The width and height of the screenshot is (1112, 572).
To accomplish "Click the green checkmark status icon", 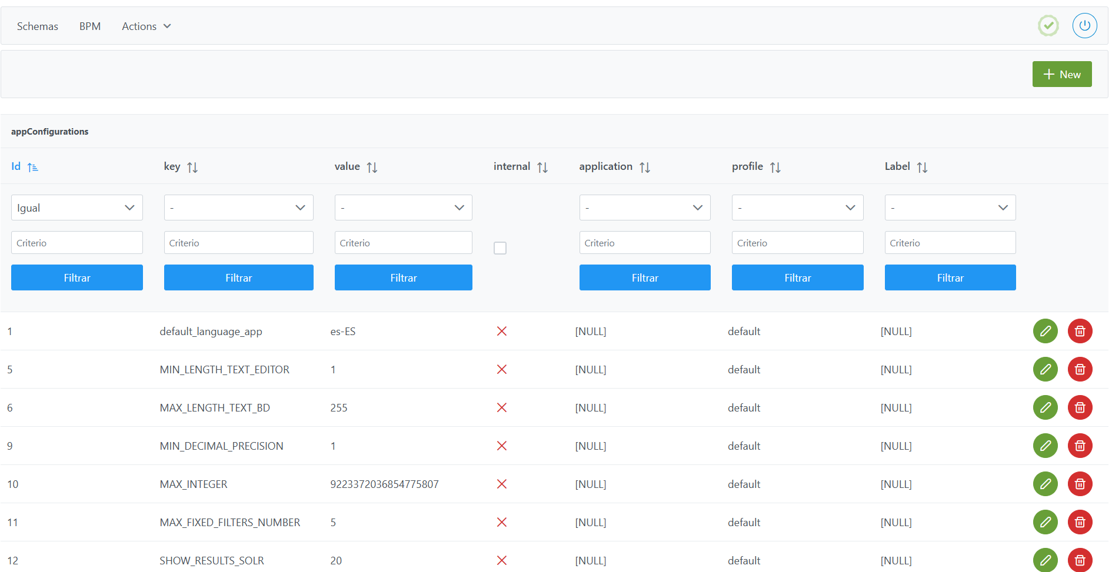I will [x=1048, y=26].
